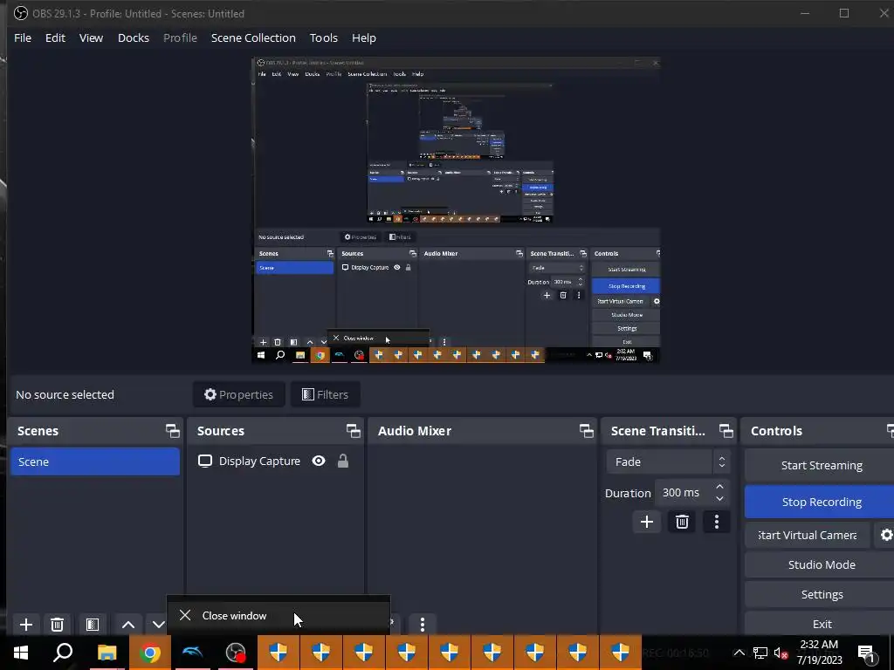Pop out the Sources dock
894x670 pixels.
[353, 431]
